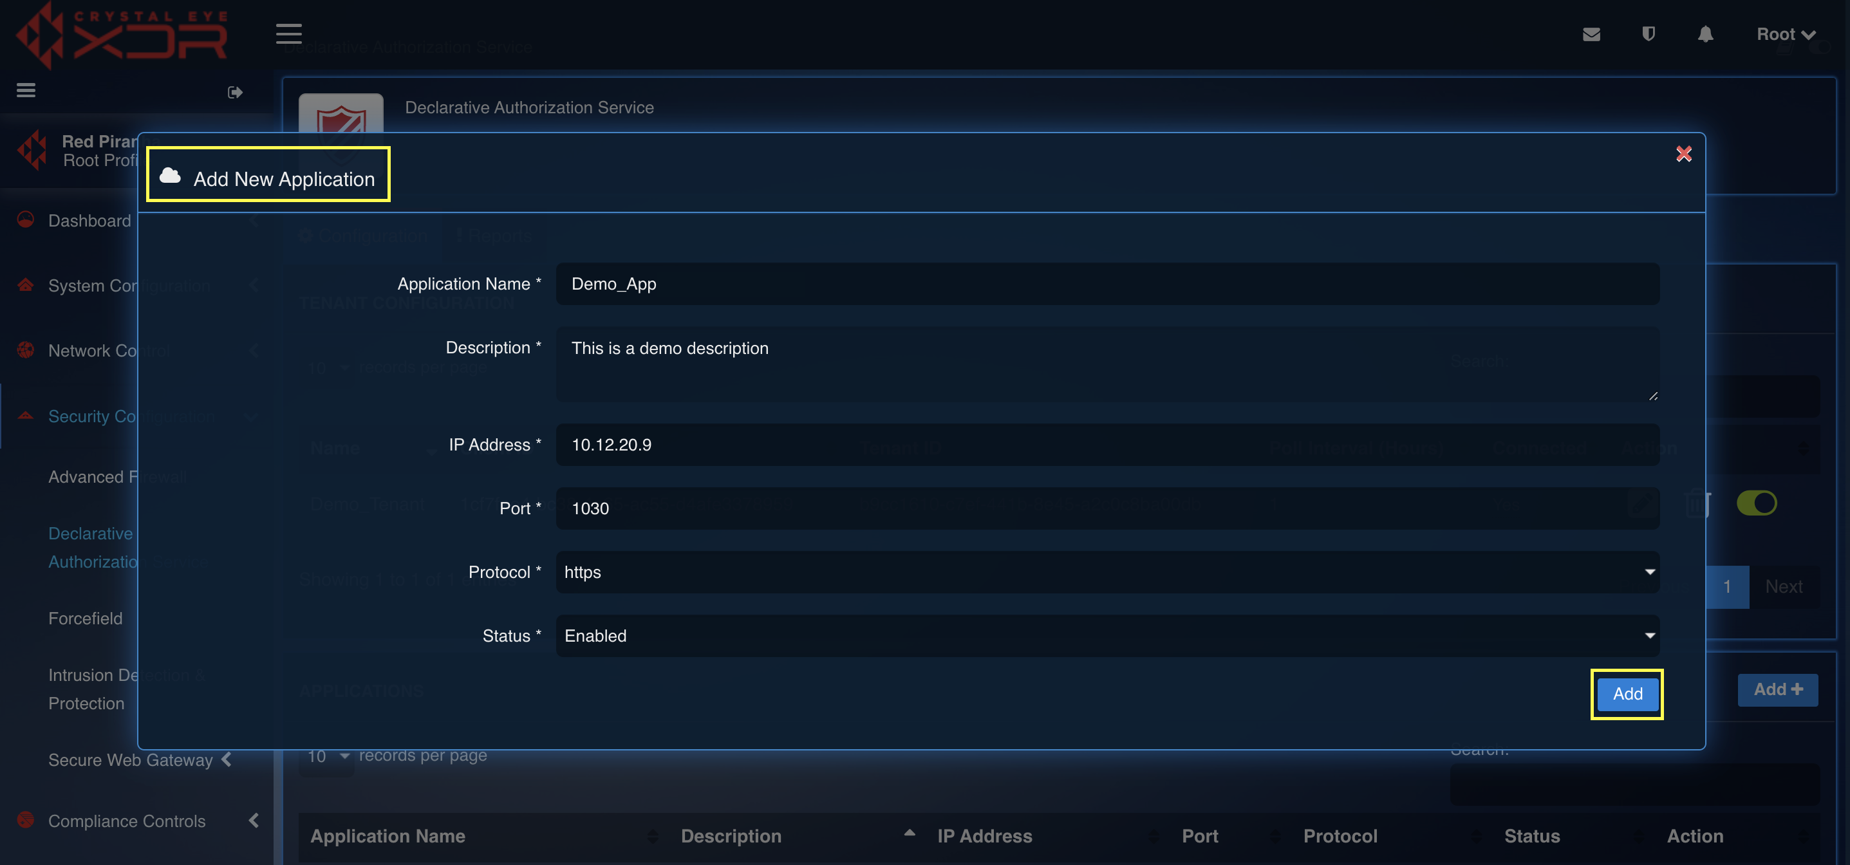The height and width of the screenshot is (865, 1850).
Task: Click the IP Address field showing 10.12.20.9
Action: (1107, 444)
